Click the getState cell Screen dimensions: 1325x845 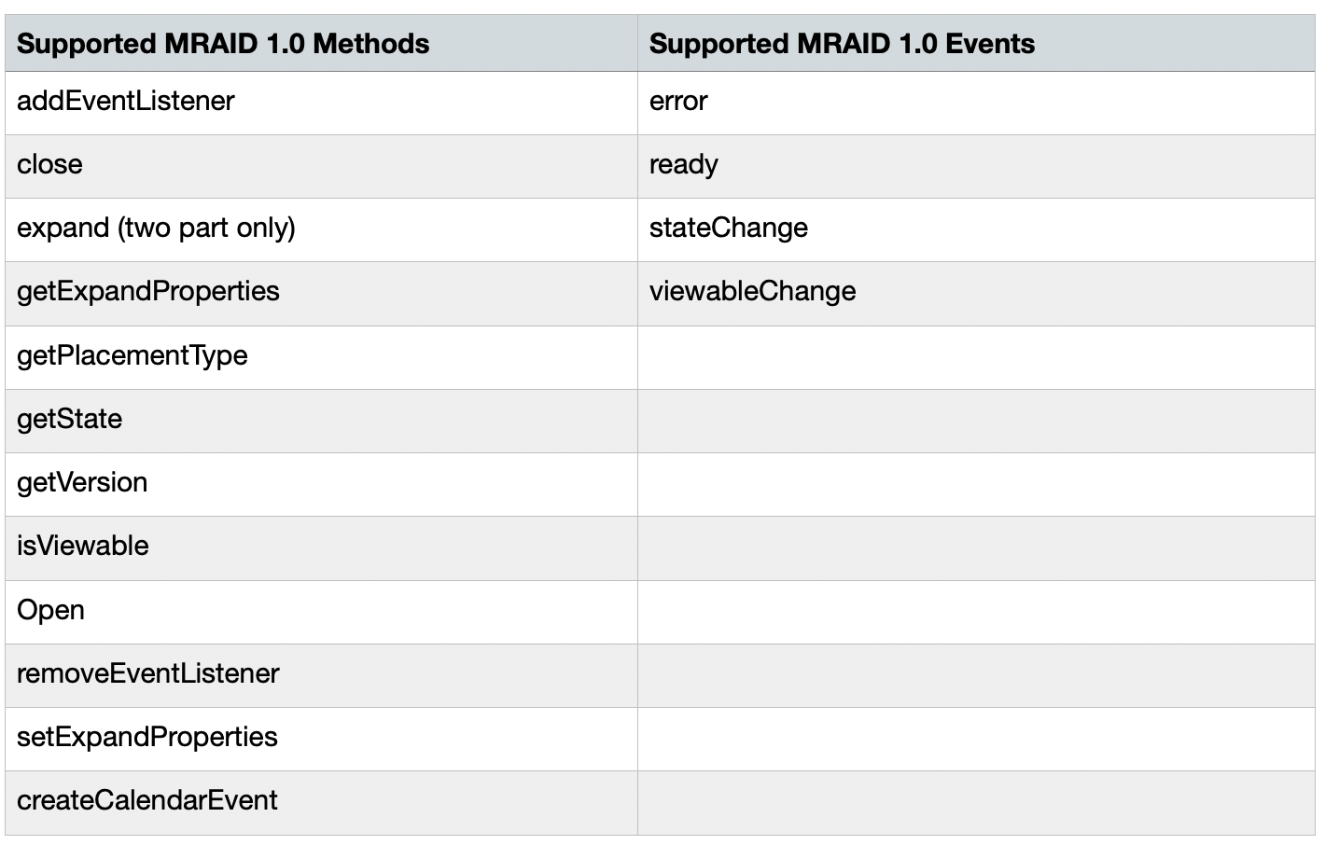70,419
